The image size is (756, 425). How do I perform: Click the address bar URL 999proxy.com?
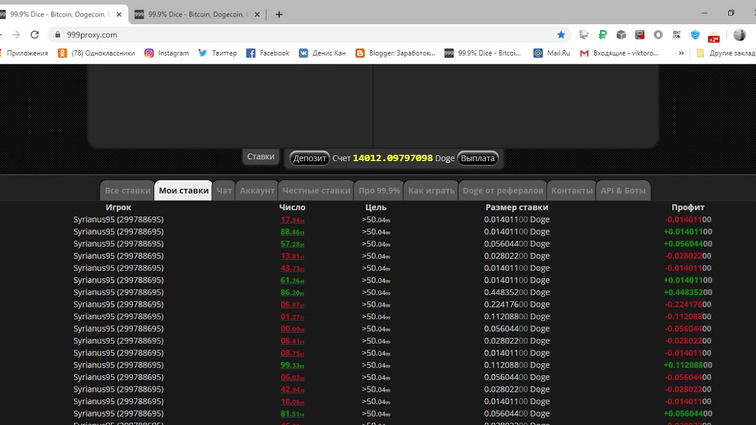tap(92, 35)
